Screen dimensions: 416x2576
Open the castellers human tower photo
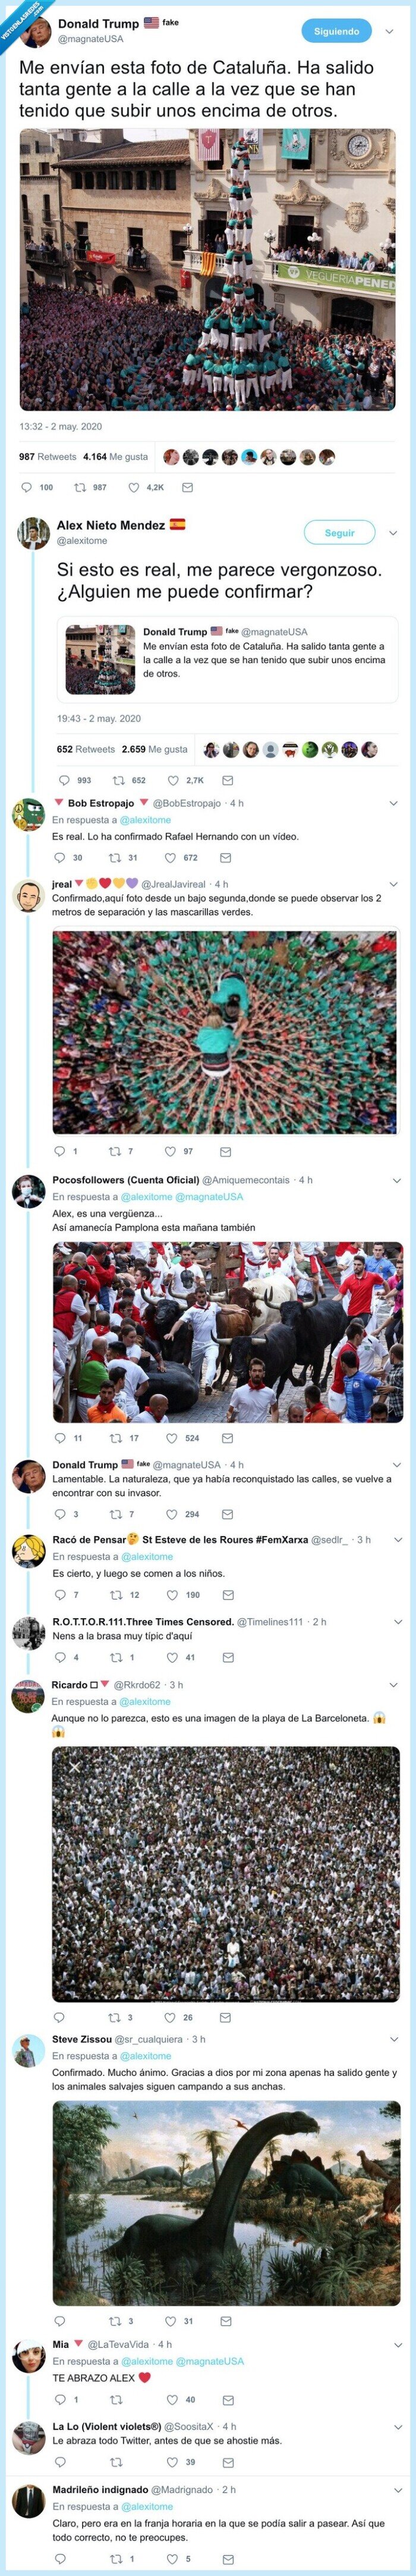[x=207, y=270]
